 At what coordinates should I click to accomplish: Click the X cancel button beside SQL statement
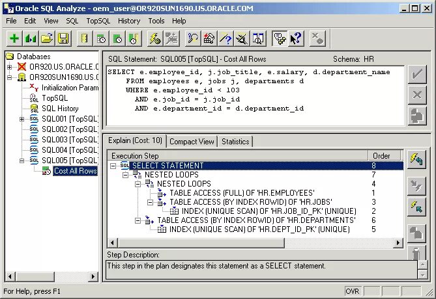tap(417, 95)
